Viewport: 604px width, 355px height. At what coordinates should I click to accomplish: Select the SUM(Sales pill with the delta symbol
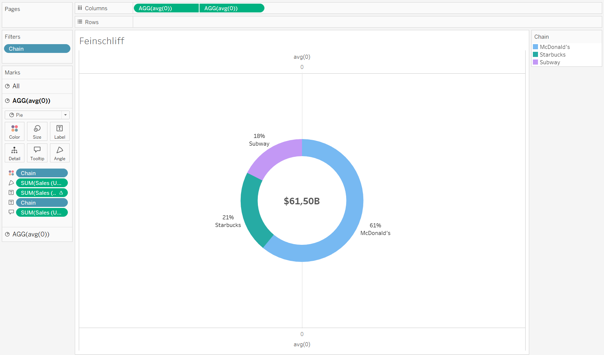[42, 193]
